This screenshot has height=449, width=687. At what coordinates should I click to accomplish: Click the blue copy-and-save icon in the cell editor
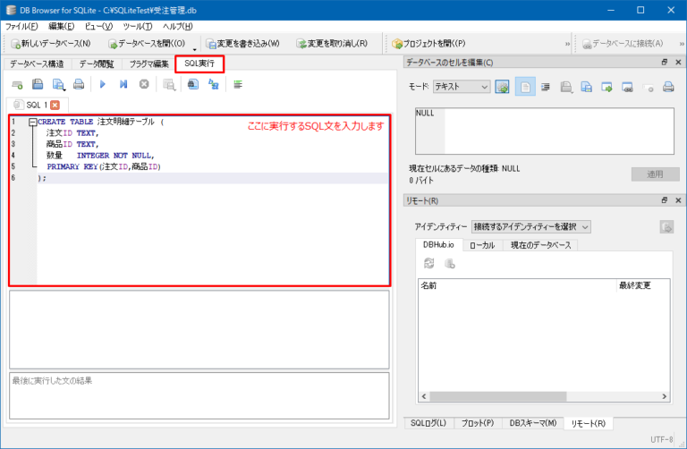click(586, 87)
